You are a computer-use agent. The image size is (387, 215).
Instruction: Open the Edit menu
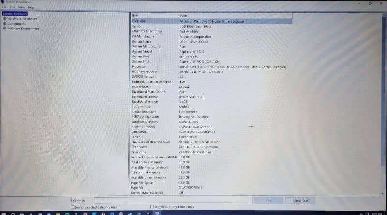(x=12, y=8)
